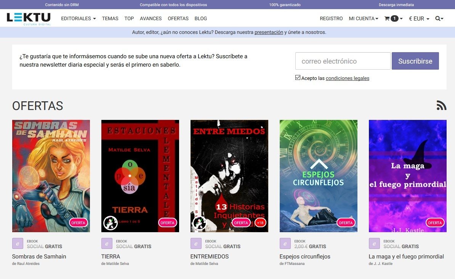Viewport: 455px width, 279px height.
Task: Click OFERTA badge on Espejos circunflejos cover
Action: [x=346, y=223]
